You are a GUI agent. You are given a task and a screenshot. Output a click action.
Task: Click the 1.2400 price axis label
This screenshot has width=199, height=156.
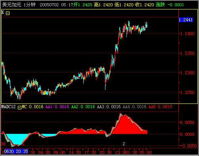pos(188,34)
